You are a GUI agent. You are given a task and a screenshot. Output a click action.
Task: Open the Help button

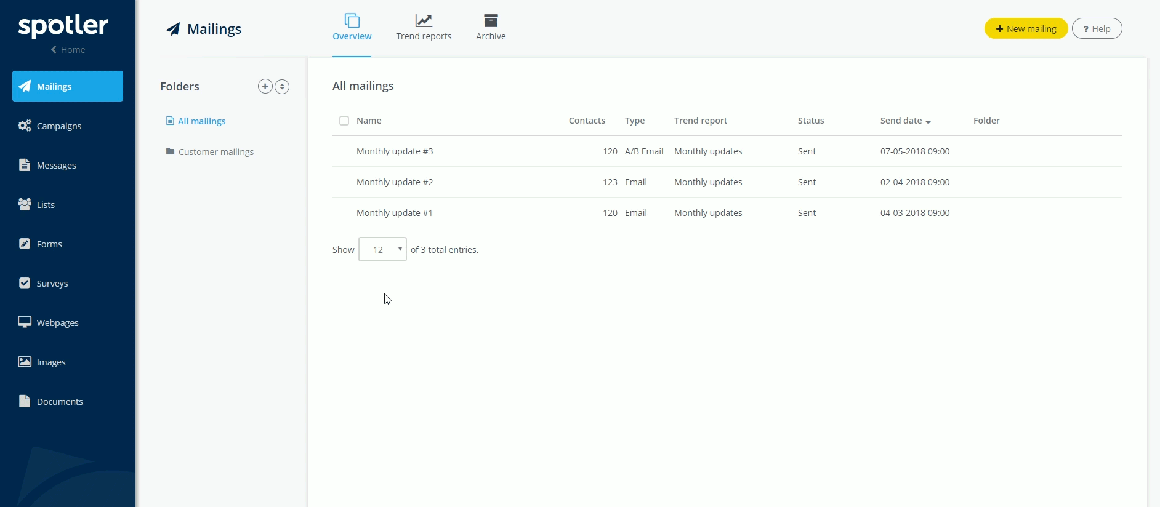(x=1097, y=28)
